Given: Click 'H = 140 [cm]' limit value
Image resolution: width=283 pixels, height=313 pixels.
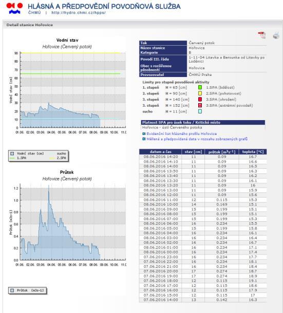Looking at the screenshot, I should click(x=177, y=100).
